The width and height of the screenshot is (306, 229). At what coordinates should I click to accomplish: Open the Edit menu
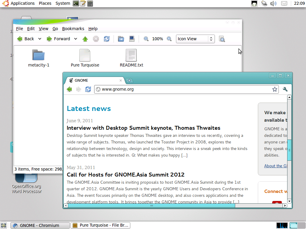(x=31, y=29)
